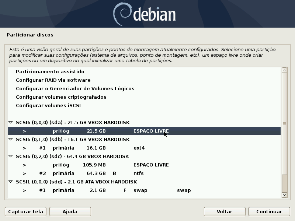The width and height of the screenshot is (295, 221).
Task: Click the '>' arrow on the swap row
Action: pyautogui.click(x=24, y=190)
